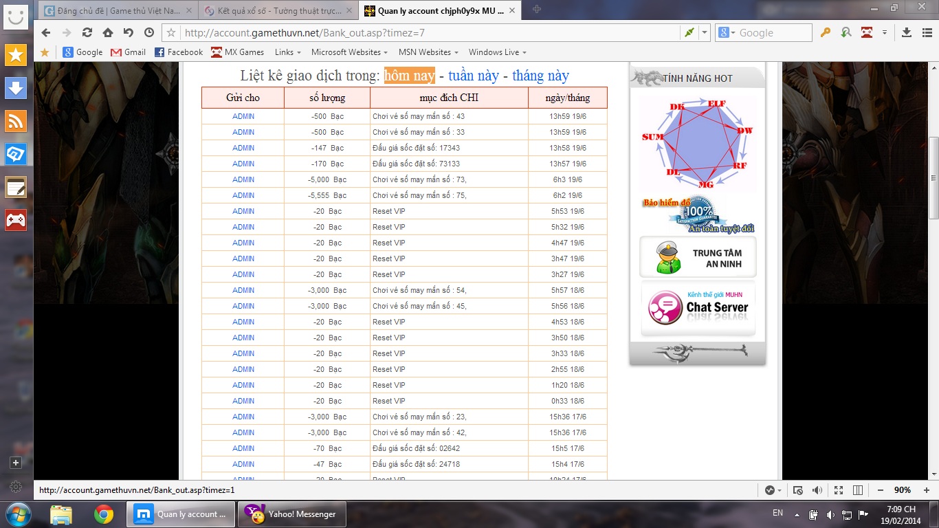This screenshot has height=528, width=939.
Task: Click ADMIN link in -5,555 Bạc row
Action: point(243,195)
